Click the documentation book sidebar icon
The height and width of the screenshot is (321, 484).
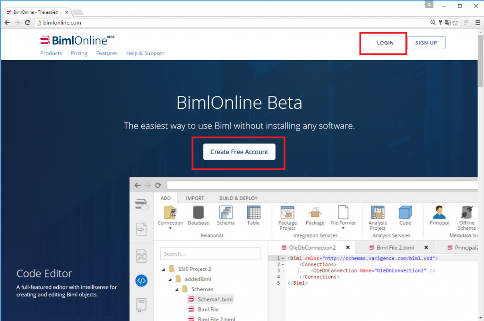pyautogui.click(x=141, y=305)
